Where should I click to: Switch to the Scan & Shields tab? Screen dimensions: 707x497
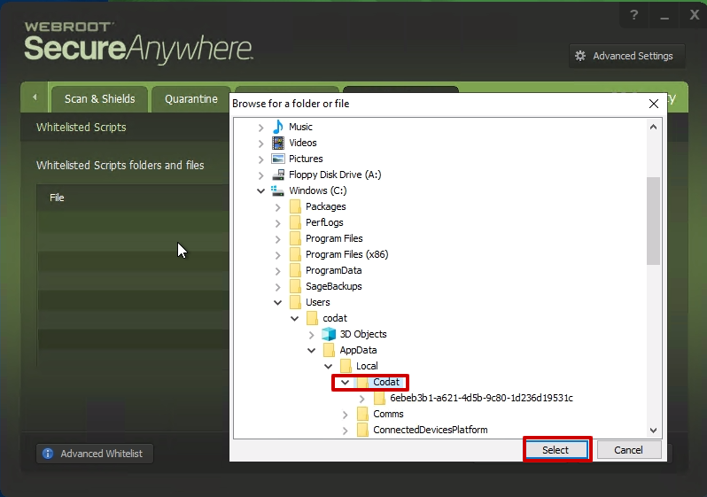click(99, 98)
